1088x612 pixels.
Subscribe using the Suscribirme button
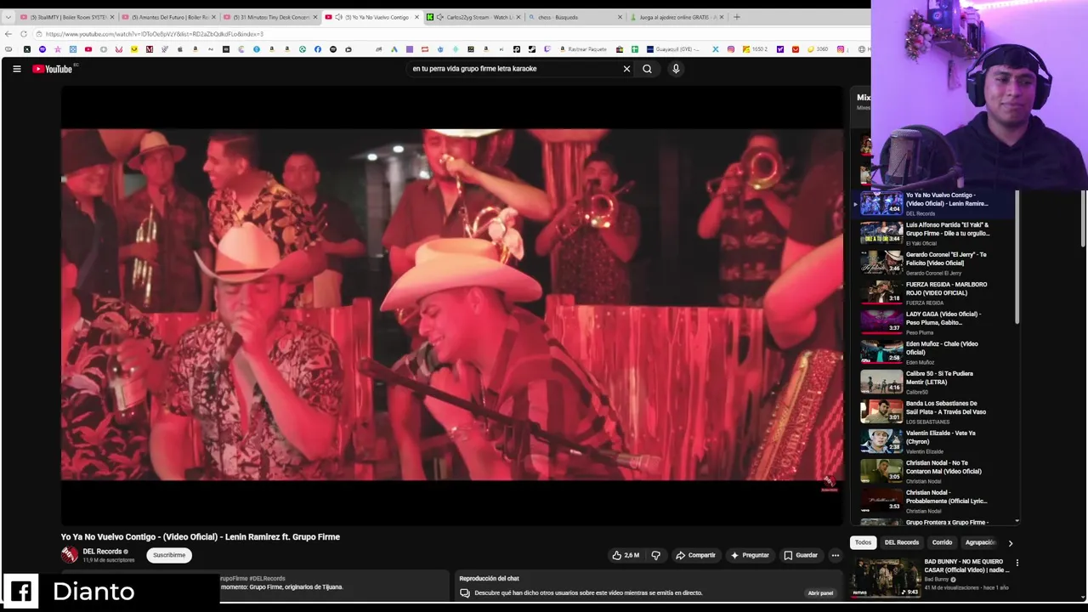169,555
